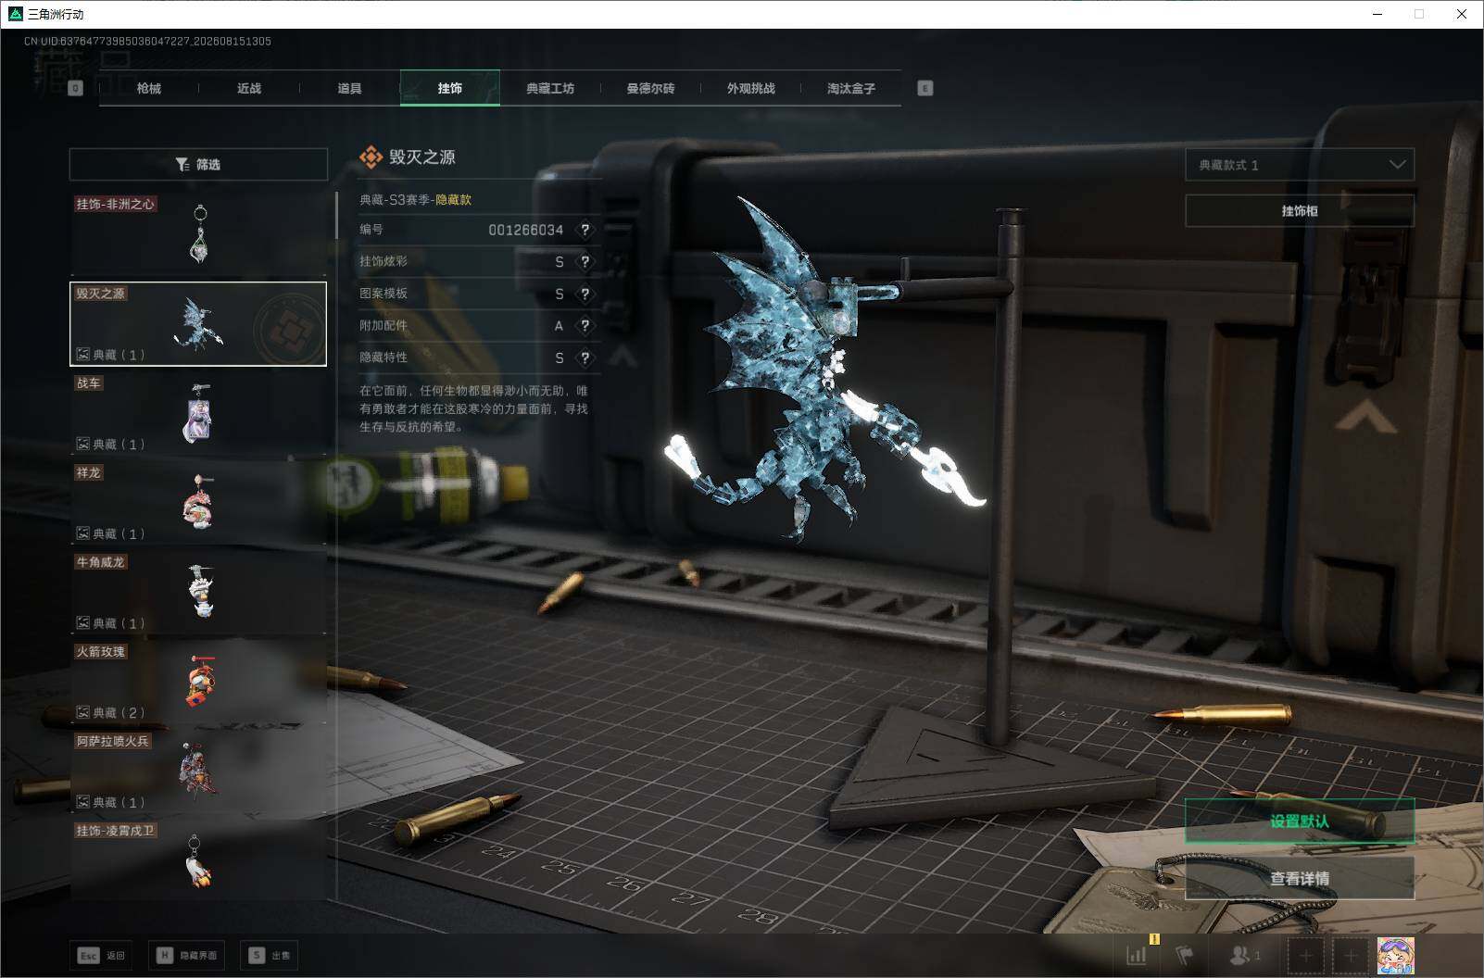Click the flag icon in bottom bar
The image size is (1484, 978).
pos(1185,955)
